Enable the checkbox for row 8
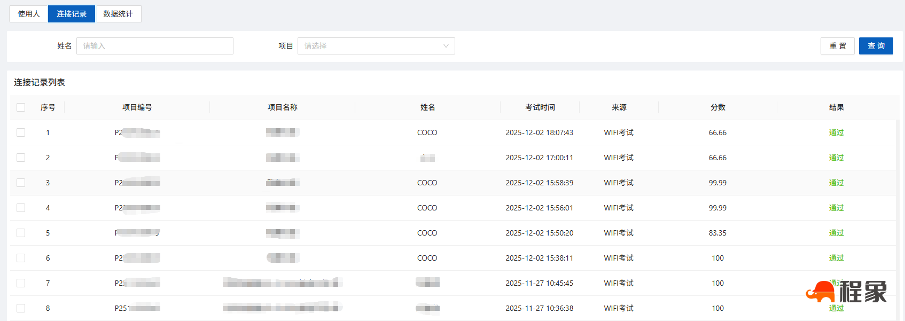Screen dimensions: 905x321 [21, 308]
